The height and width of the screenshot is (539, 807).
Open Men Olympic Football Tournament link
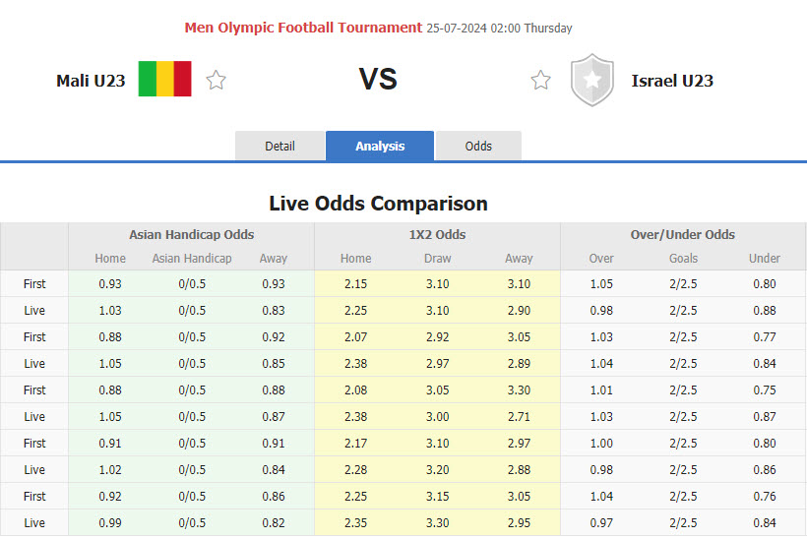[303, 28]
